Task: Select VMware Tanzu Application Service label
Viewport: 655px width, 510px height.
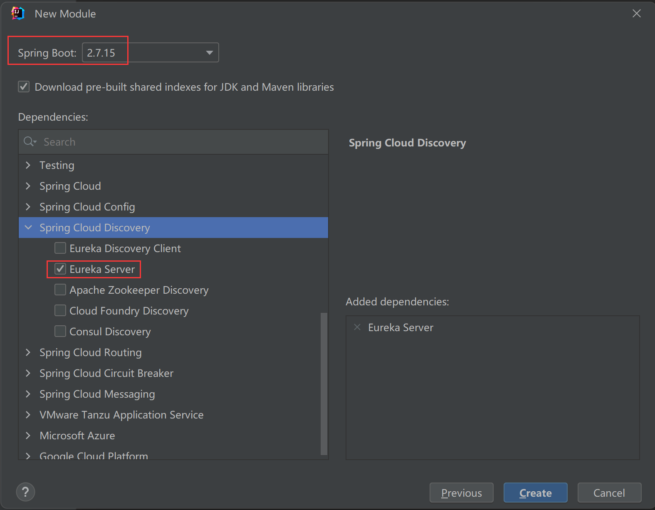Action: point(121,415)
